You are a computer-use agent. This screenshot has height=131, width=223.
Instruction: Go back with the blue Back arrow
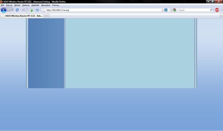pos(3,10)
